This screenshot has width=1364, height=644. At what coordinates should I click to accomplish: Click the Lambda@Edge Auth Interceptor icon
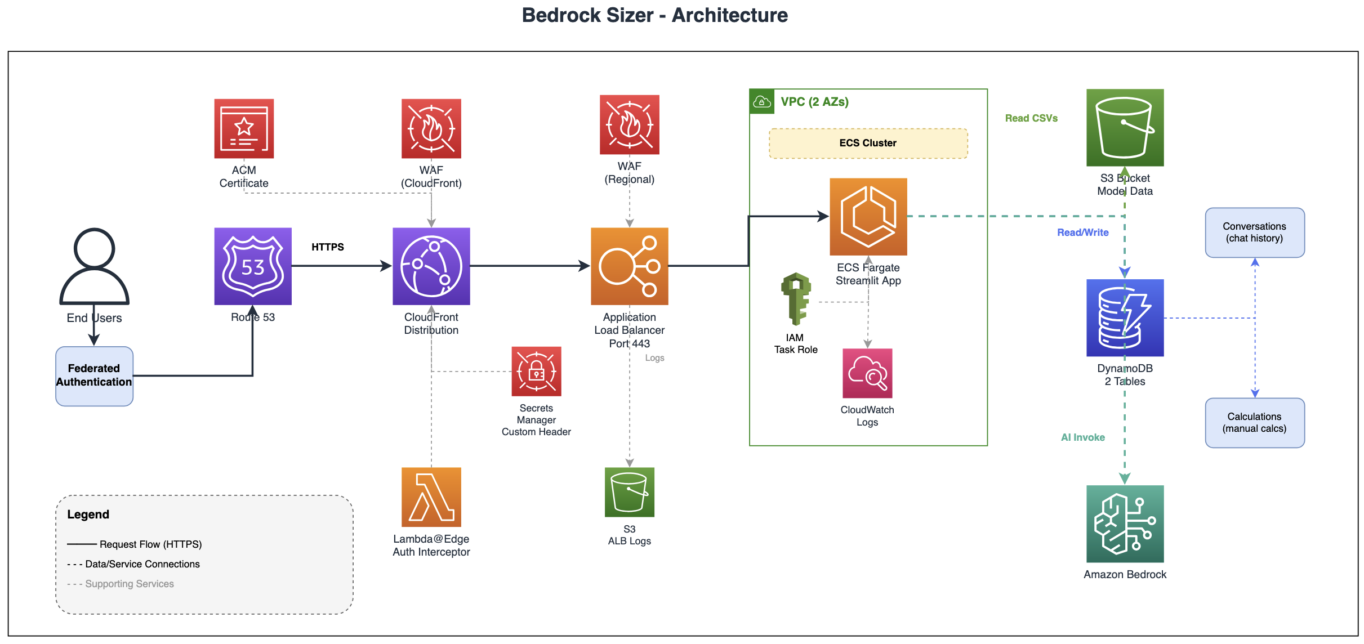(x=431, y=497)
